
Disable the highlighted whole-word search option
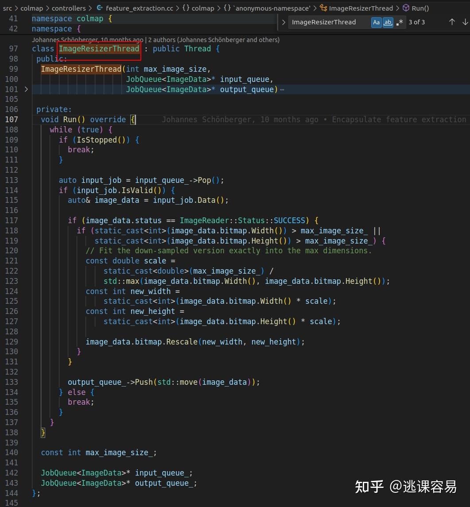pos(388,22)
